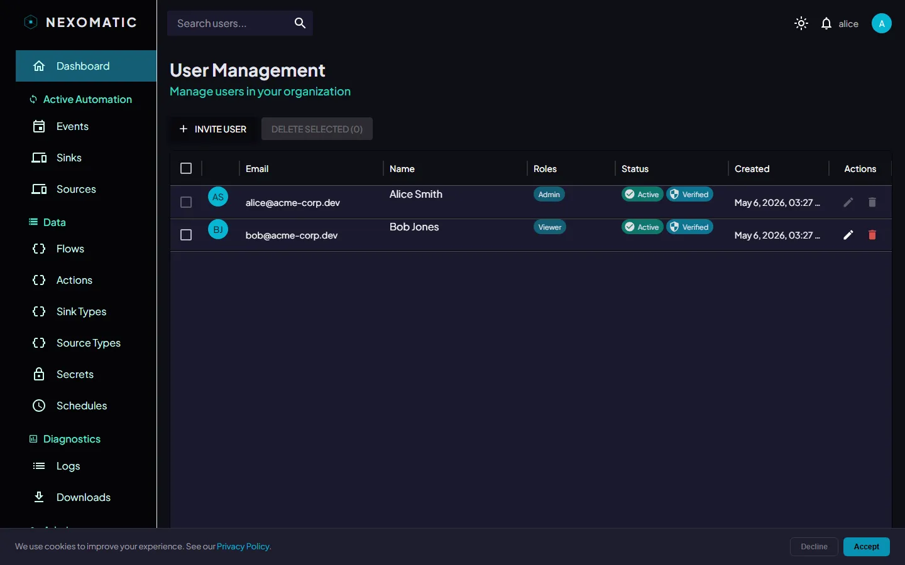905x565 pixels.
Task: Open the Dashboard menu item
Action: [86, 66]
